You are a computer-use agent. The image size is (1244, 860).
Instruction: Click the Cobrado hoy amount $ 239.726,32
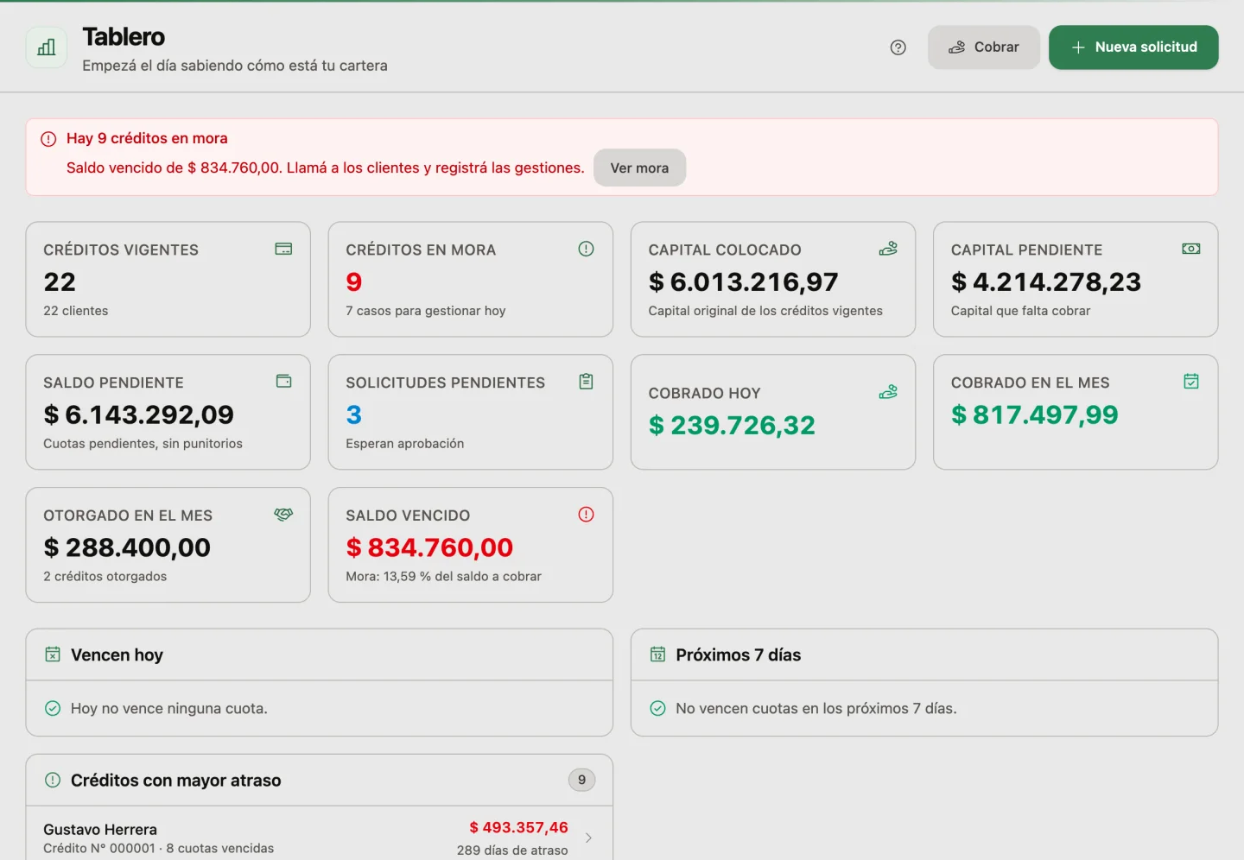tap(732, 425)
